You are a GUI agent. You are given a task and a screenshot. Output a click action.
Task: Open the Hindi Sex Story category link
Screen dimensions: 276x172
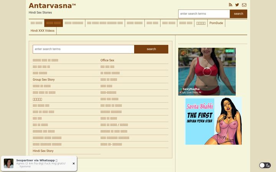[43, 151]
